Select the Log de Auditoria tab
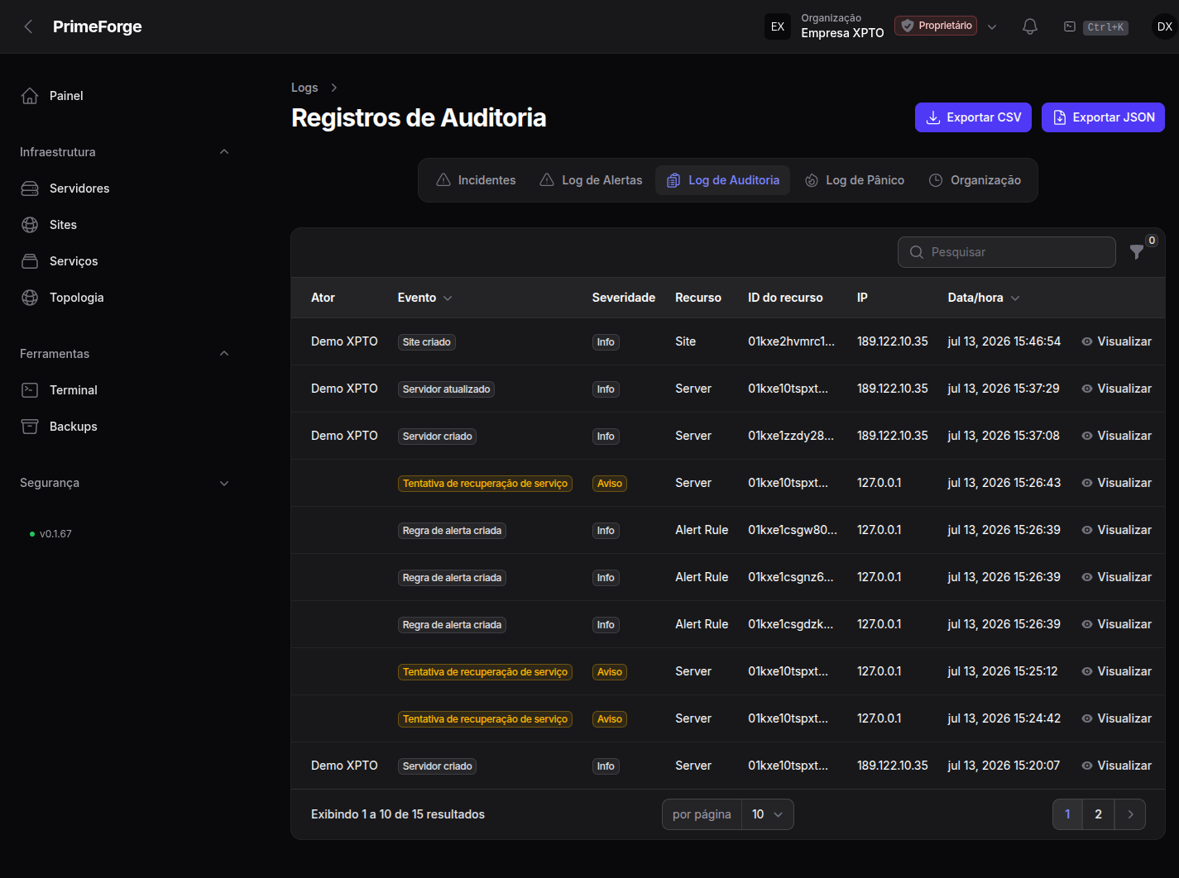1179x878 pixels. (x=723, y=180)
